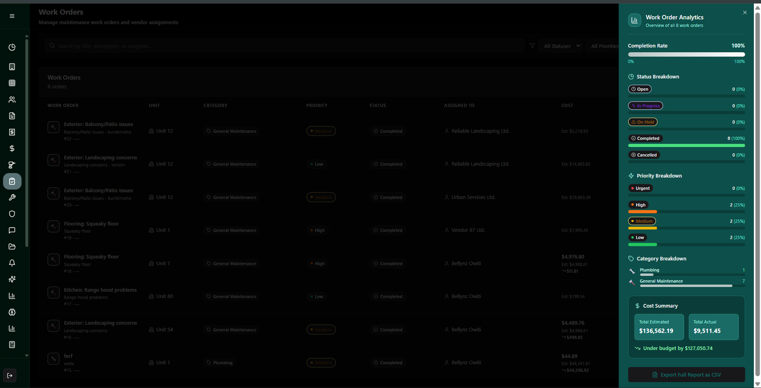Click the Plumbing category row
761x388 pixels.
[686, 272]
